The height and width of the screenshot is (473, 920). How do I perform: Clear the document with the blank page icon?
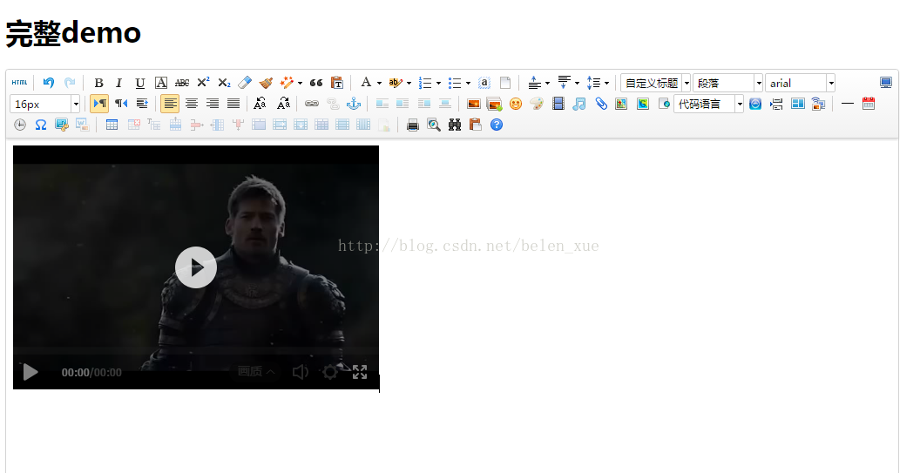tap(505, 83)
